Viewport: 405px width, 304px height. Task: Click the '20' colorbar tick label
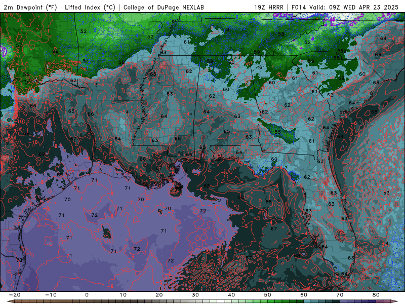pos(159,295)
